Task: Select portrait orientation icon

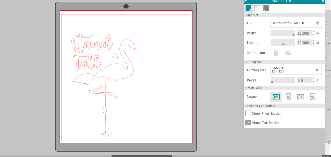Action: tap(276, 53)
